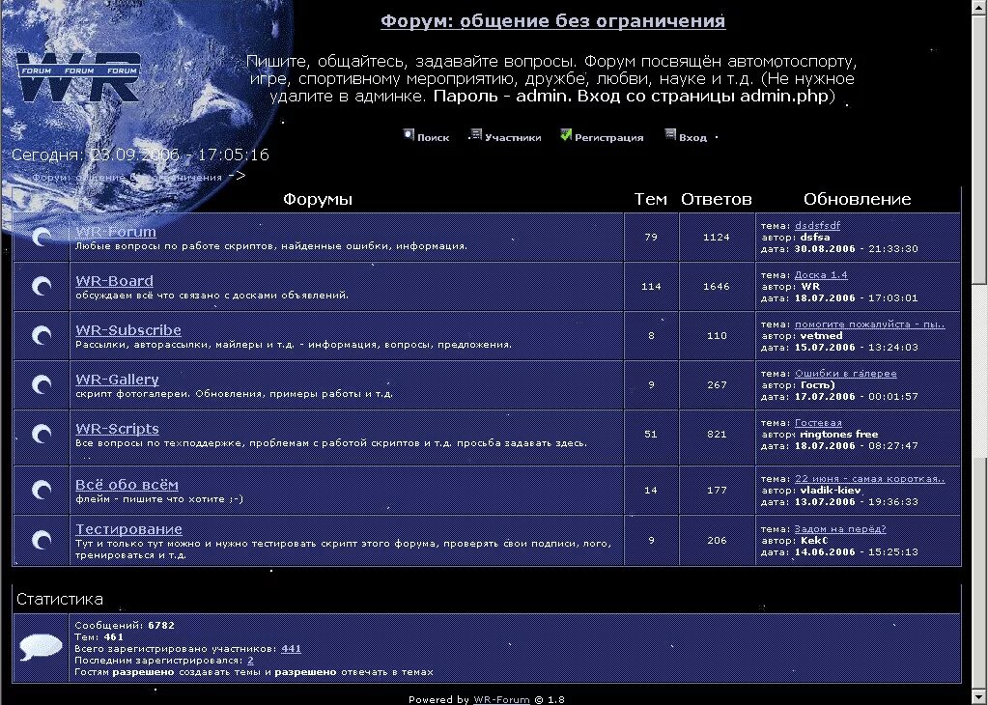Click replies count 177 for Всё обо всём
Image resolution: width=988 pixels, height=705 pixels.
pyautogui.click(x=717, y=491)
